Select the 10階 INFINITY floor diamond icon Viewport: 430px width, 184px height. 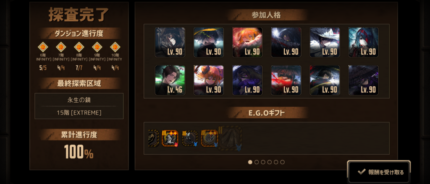[x=115, y=47]
